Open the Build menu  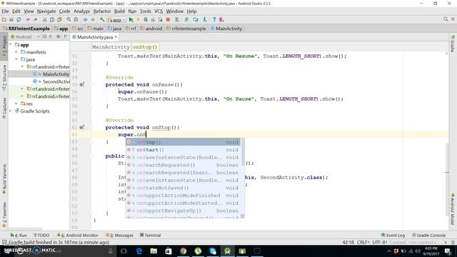pyautogui.click(x=119, y=11)
